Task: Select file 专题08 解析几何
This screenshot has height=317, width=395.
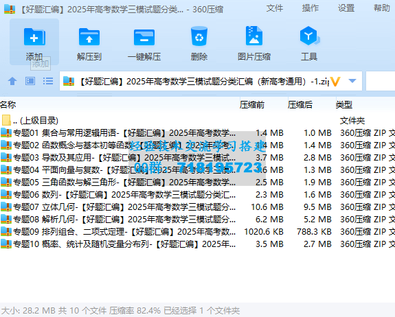Action: (x=198, y=219)
